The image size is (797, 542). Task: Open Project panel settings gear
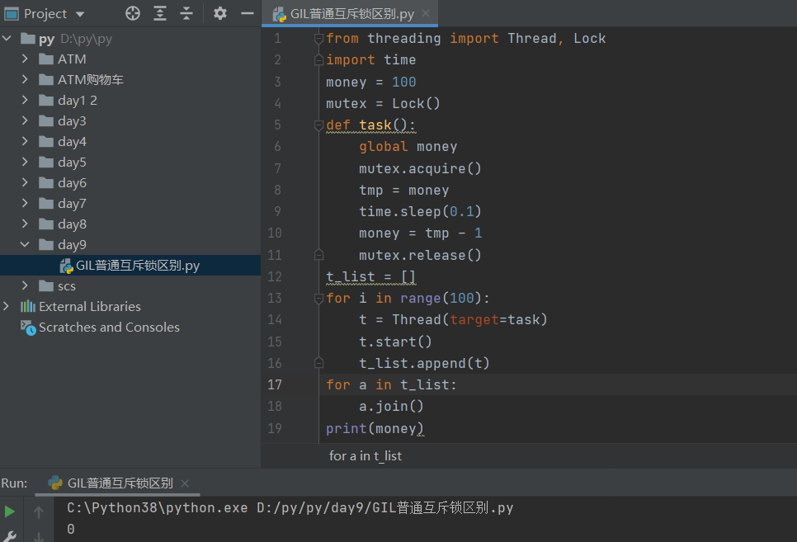click(x=219, y=13)
